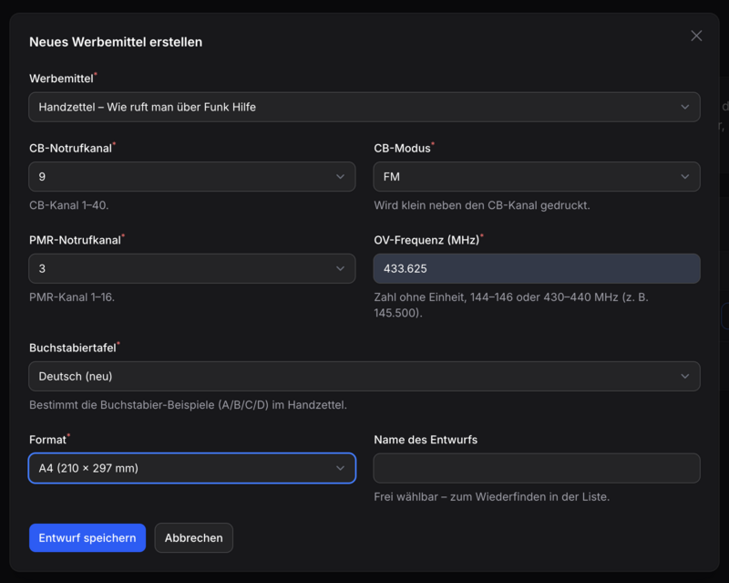Image resolution: width=729 pixels, height=583 pixels.
Task: Click the 'Name des Entwurfs' field label
Action: pyautogui.click(x=426, y=440)
